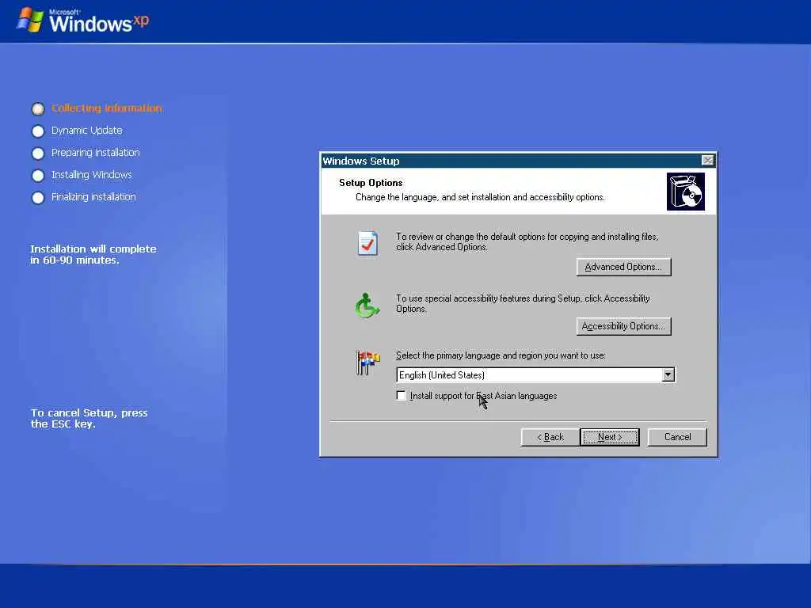Click the 'To cancel Setup, press the ESC key' text

[x=89, y=418]
